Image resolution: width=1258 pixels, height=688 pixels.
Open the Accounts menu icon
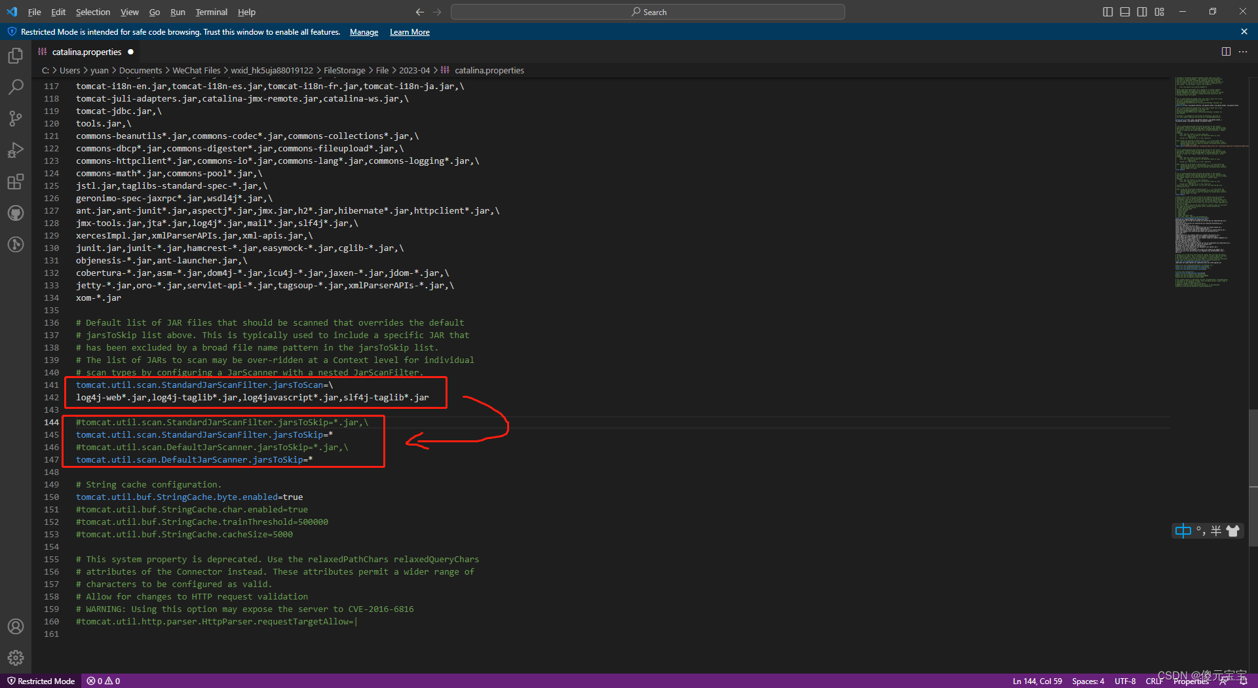point(16,626)
